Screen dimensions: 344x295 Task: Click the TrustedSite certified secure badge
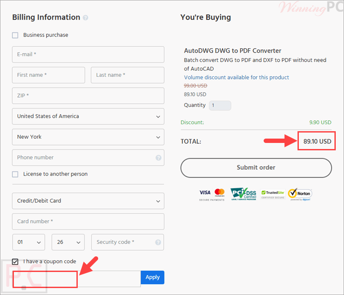[273, 194]
